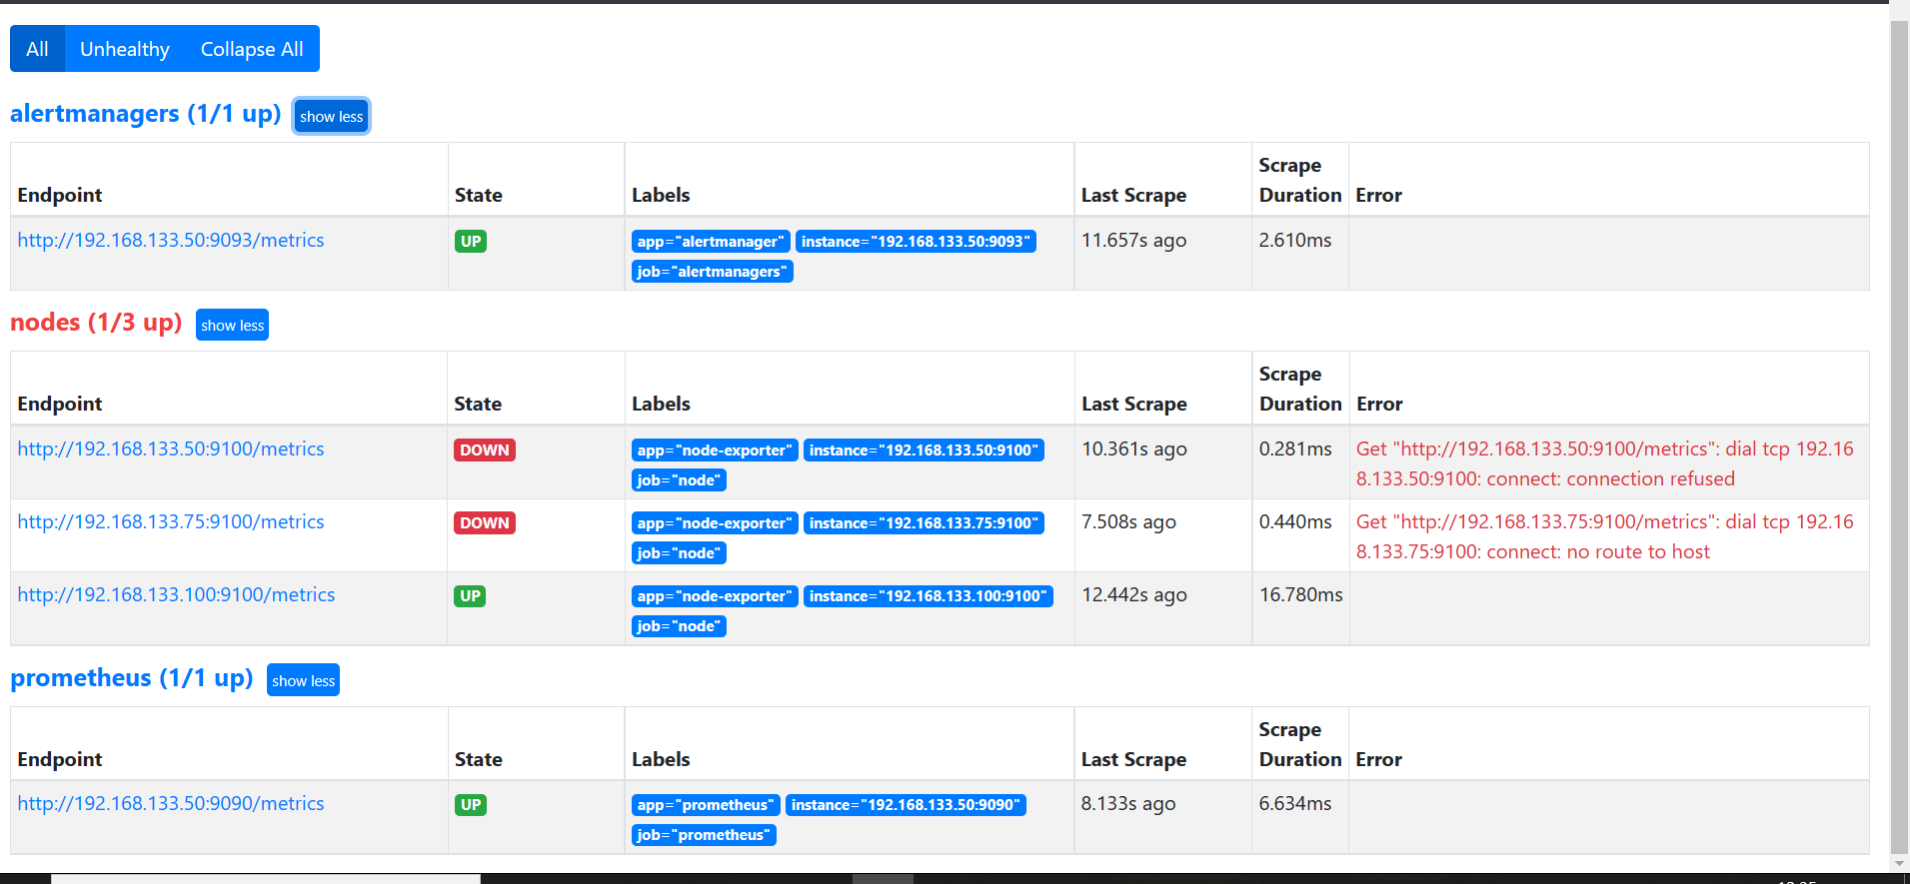Open endpoint 192.168.133.50:9100/metrics
1910x884 pixels.
tap(171, 448)
